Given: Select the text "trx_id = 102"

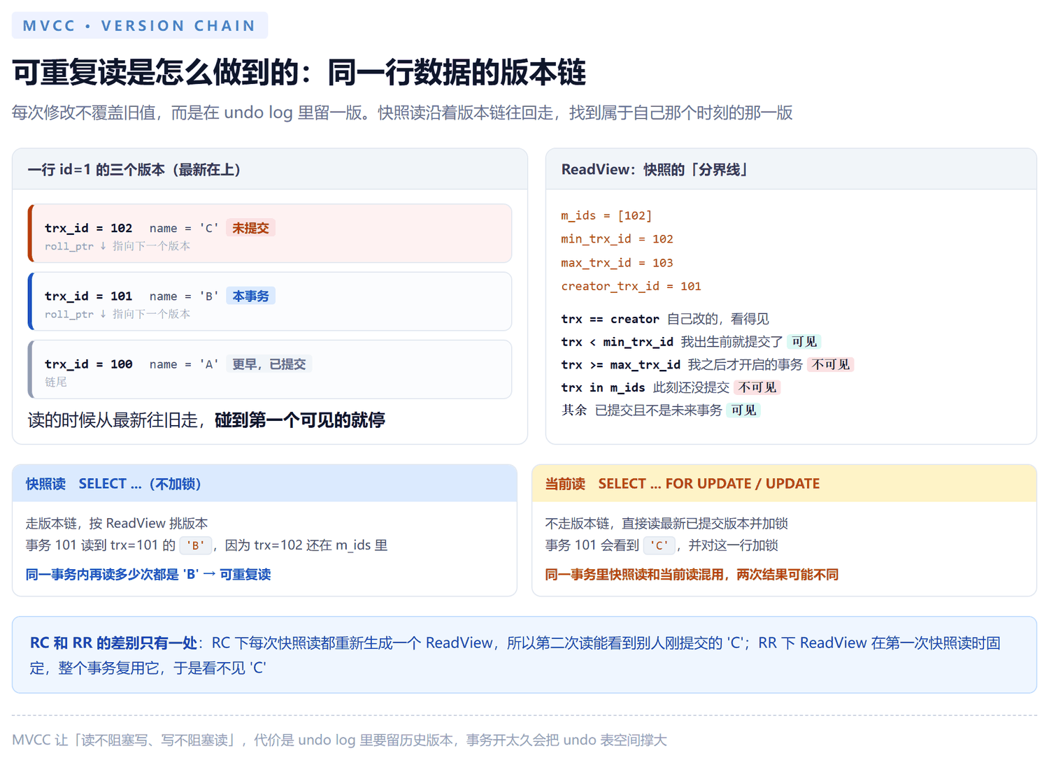Looking at the screenshot, I should coord(88,228).
